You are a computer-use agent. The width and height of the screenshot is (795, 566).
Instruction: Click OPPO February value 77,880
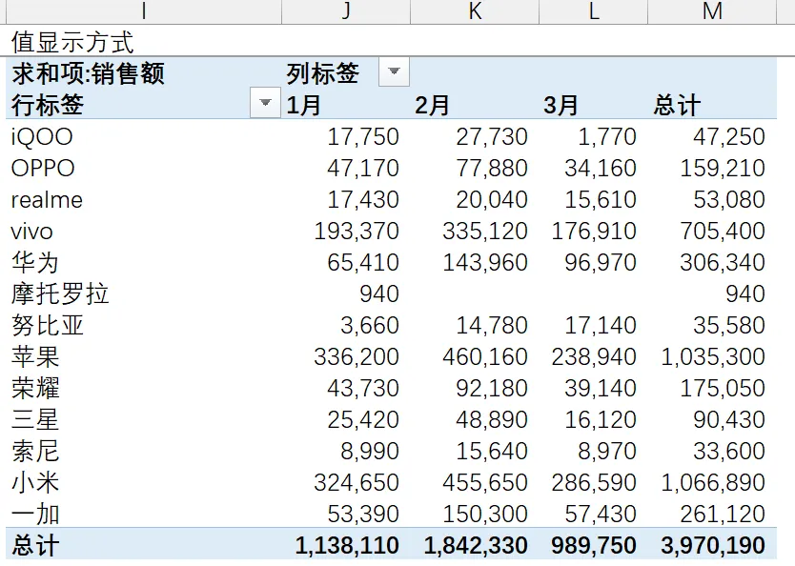[492, 169]
